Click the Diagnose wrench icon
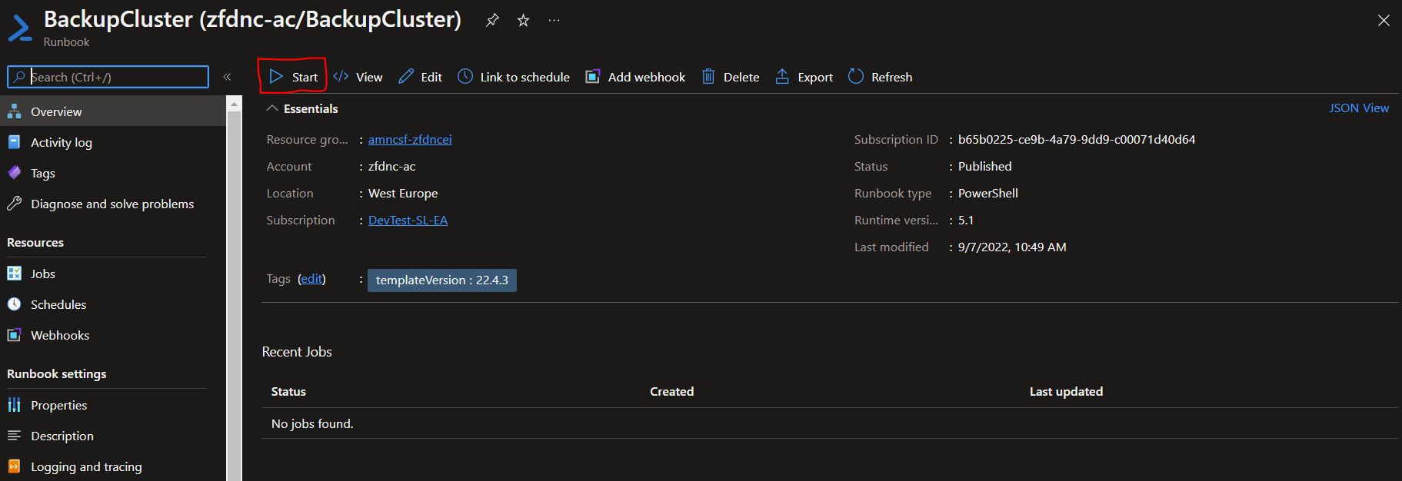Viewport: 1402px width, 481px height. click(x=14, y=204)
